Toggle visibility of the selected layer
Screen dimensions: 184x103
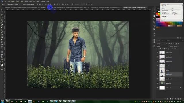(x=158, y=74)
